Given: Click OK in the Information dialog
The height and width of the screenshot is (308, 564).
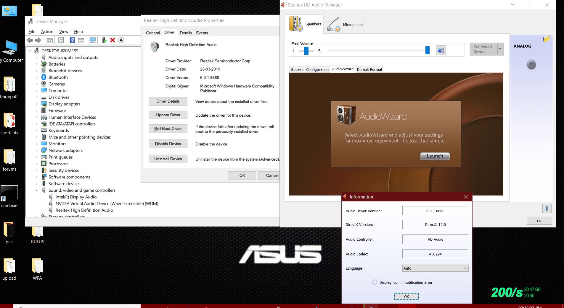Looking at the screenshot, I should [x=406, y=296].
